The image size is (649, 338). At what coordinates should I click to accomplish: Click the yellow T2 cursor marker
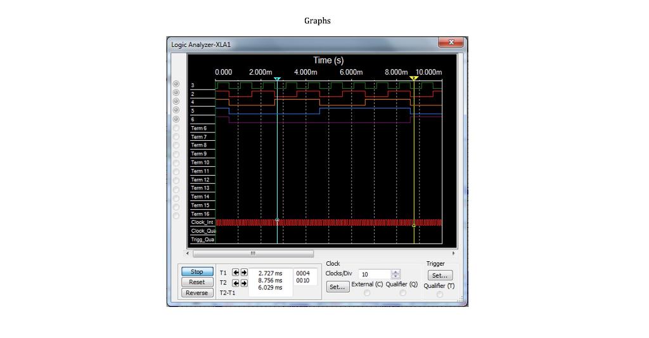(414, 78)
